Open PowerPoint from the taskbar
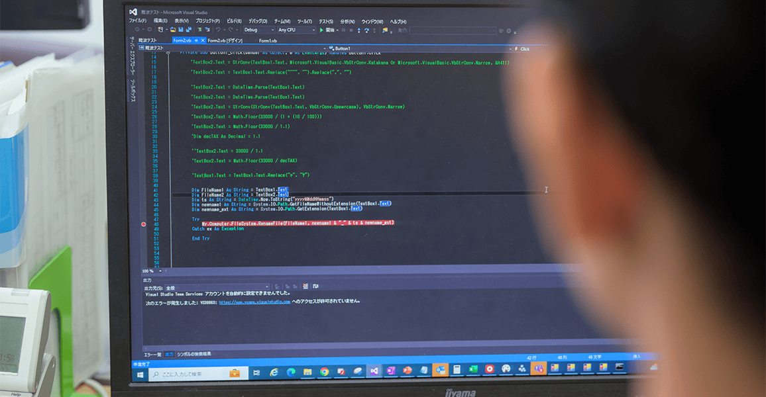 (x=407, y=371)
